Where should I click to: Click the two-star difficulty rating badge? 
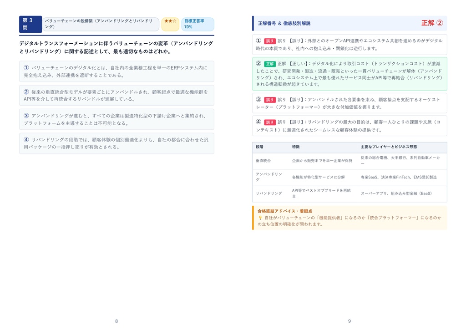170,24
